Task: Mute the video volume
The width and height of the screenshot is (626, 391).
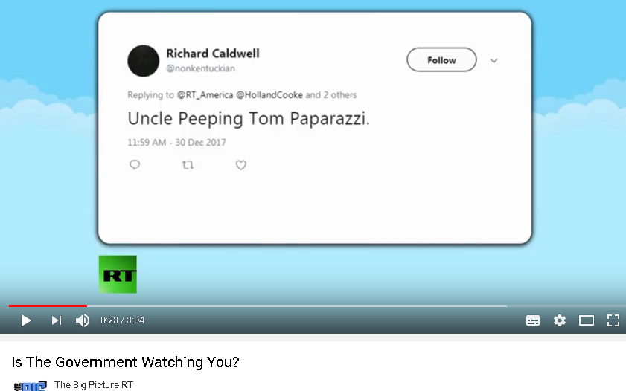Action: [x=83, y=320]
